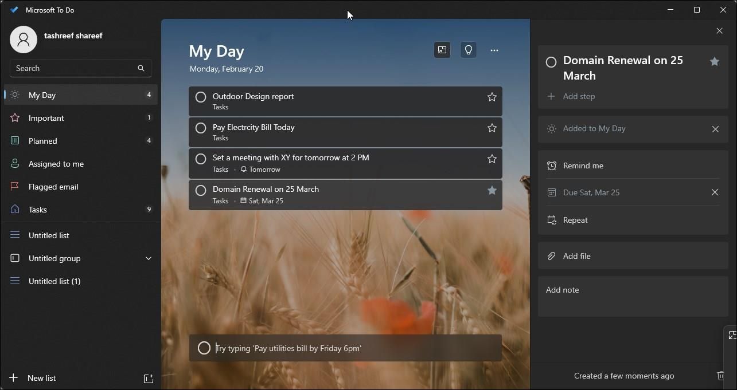Close the task details pane

click(x=719, y=31)
